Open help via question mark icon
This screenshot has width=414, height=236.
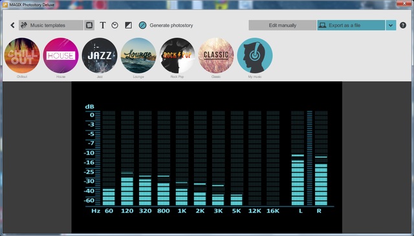pos(402,25)
